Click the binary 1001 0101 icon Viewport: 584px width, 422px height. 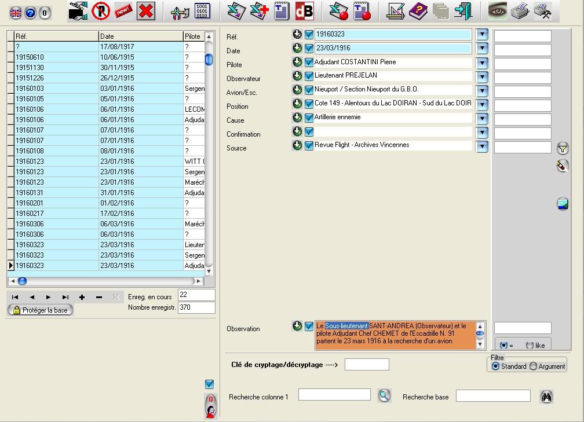click(x=202, y=11)
